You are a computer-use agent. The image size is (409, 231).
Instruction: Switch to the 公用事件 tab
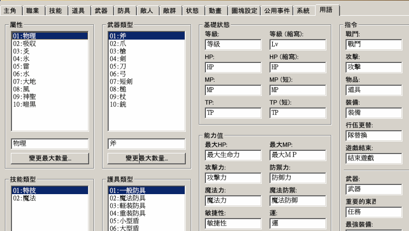pyautogui.click(x=277, y=11)
